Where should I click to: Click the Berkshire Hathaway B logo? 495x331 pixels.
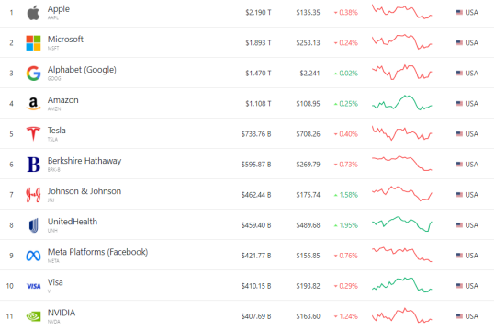coord(33,165)
